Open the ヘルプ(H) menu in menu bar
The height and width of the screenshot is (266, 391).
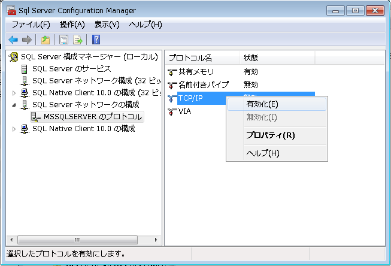coord(146,25)
